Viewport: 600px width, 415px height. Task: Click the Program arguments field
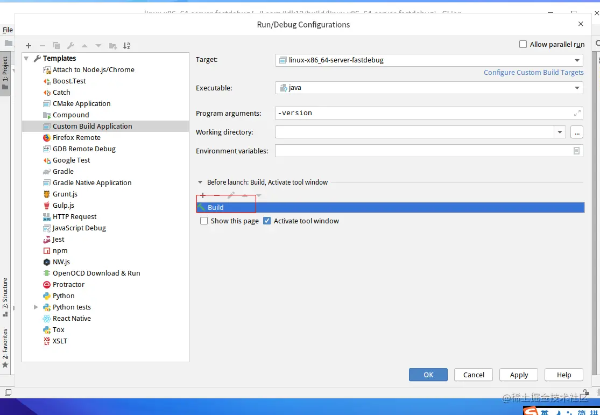pos(428,113)
